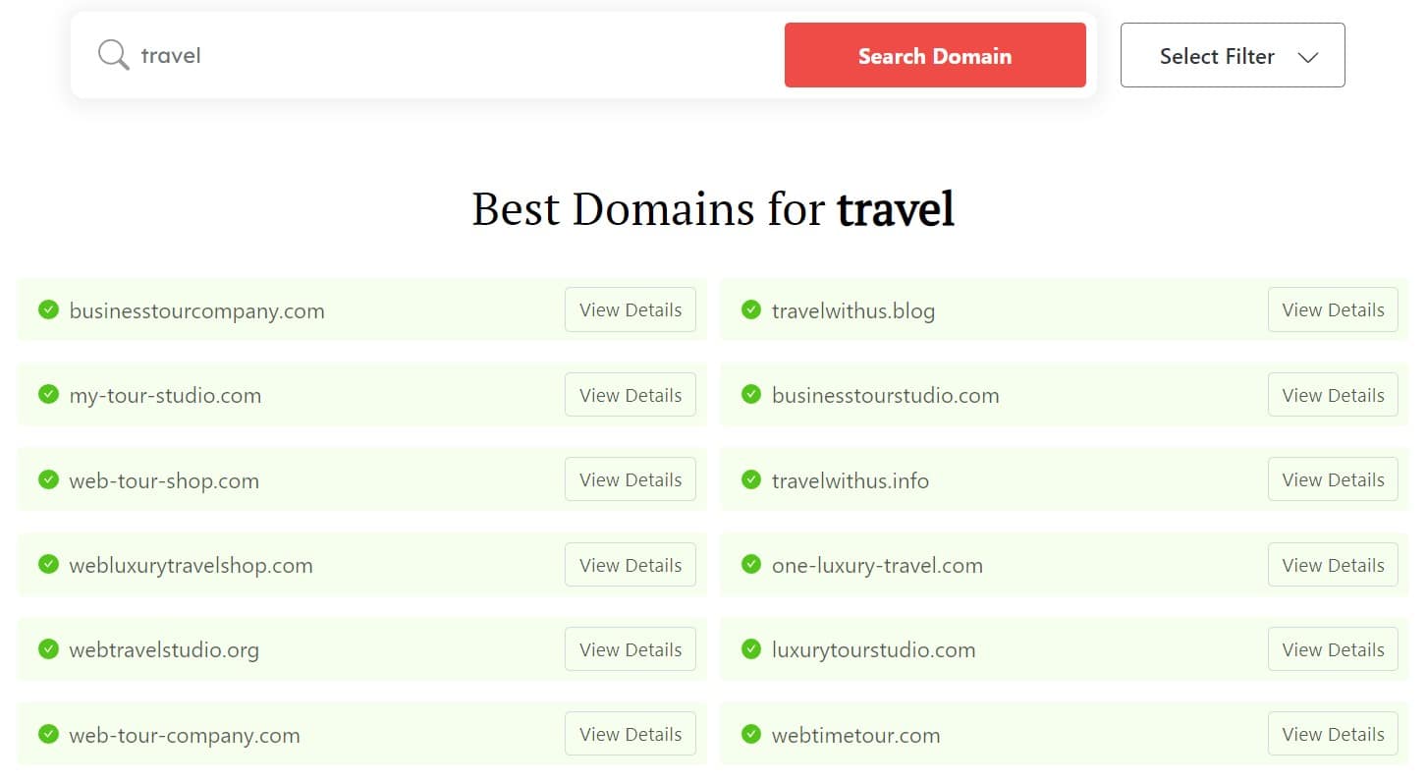Click the green check icon next to my-tour-studio.com

pyautogui.click(x=48, y=395)
